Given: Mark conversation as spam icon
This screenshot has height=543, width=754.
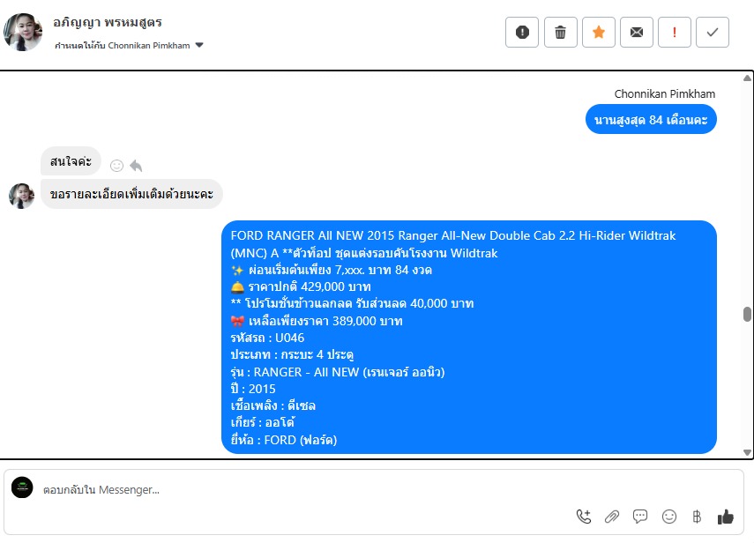Looking at the screenshot, I should (522, 33).
